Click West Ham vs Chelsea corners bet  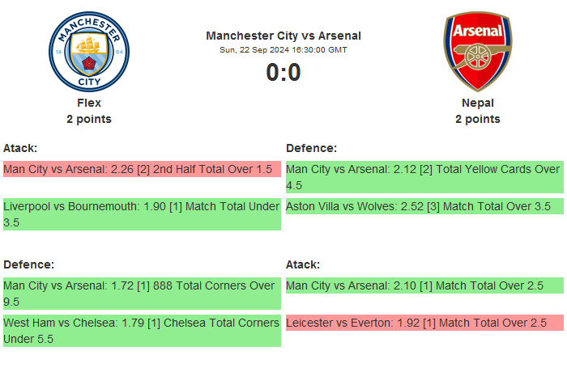(142, 331)
